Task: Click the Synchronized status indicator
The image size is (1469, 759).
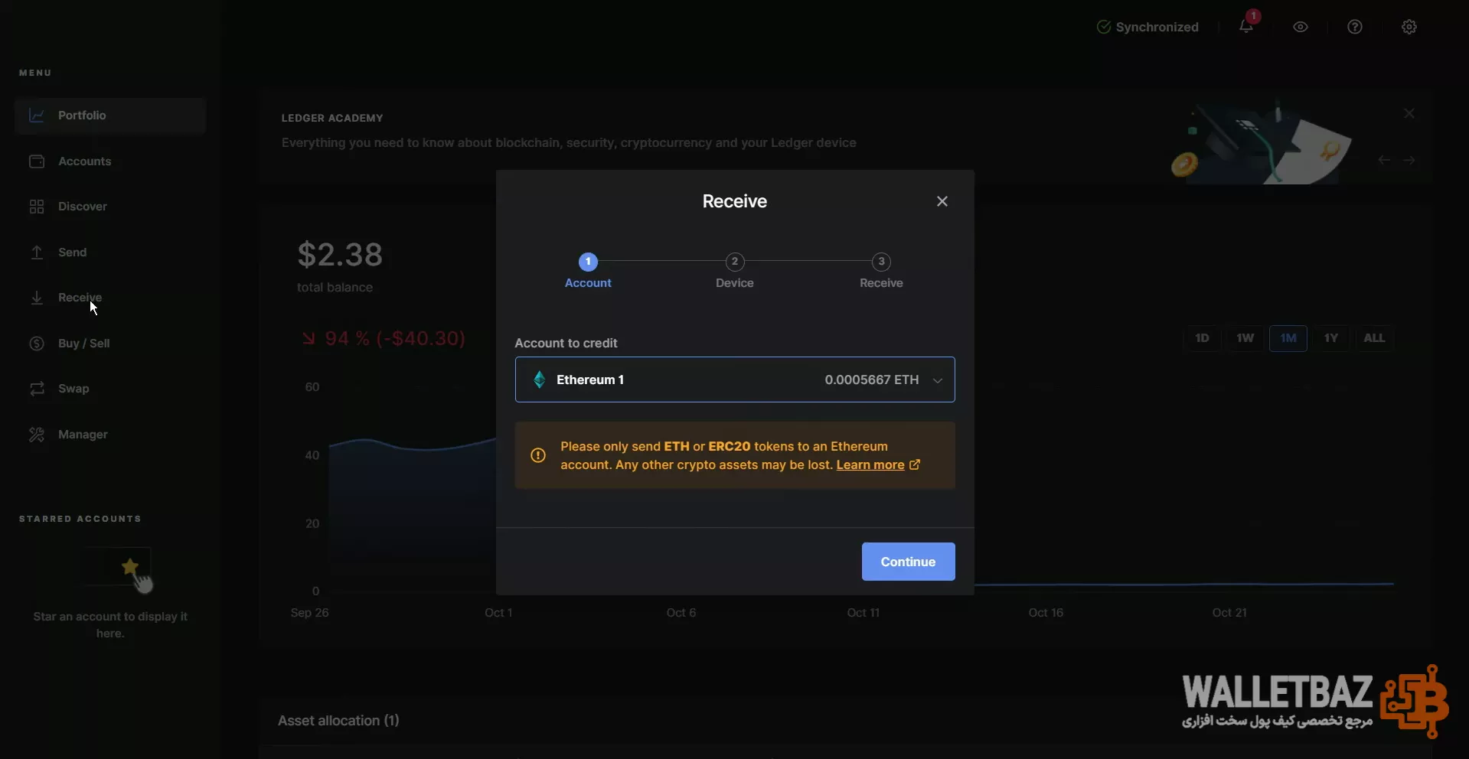Action: (1147, 27)
